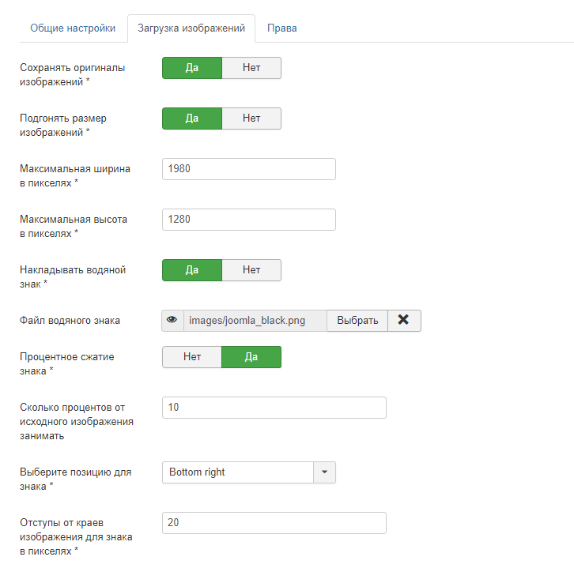Viewport: 574px width, 568px height.
Task: Choose Да for 'Подгонять размер изображений'
Action: click(x=192, y=118)
